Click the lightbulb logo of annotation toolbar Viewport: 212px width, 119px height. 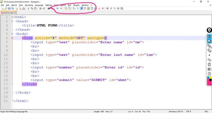click(209, 30)
